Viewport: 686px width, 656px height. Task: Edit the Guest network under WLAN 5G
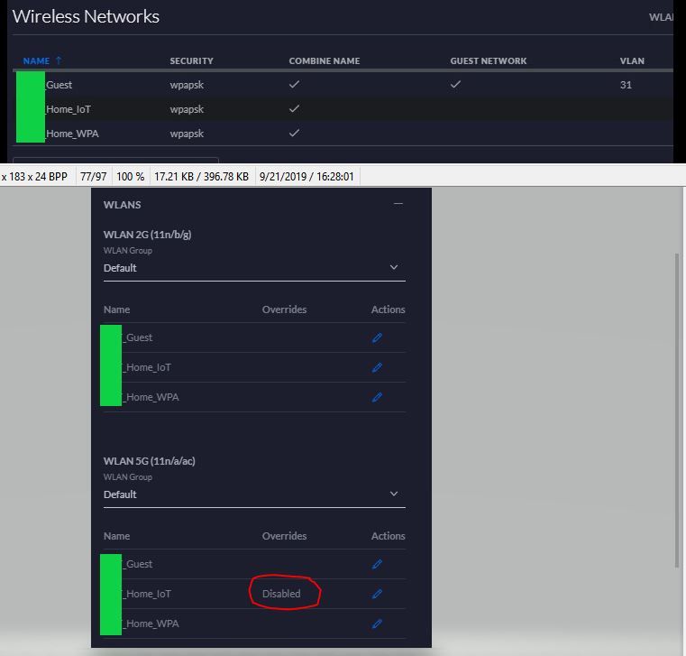click(x=377, y=564)
